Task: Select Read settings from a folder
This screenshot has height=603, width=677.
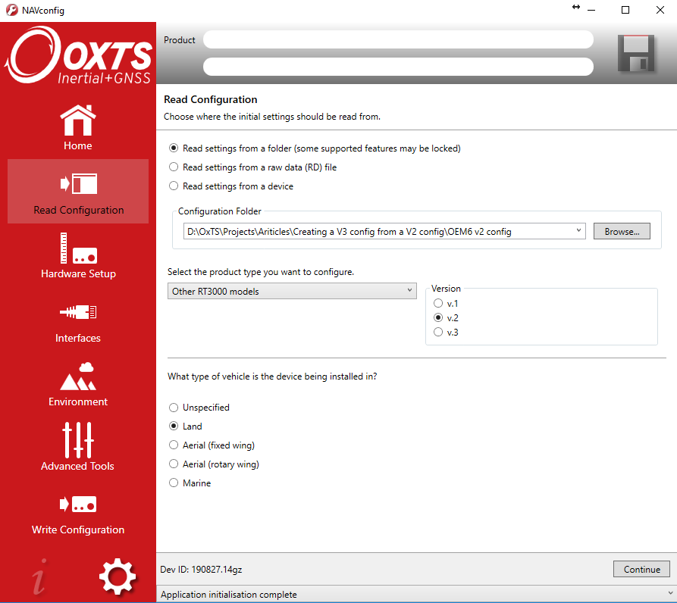Action: pos(174,148)
